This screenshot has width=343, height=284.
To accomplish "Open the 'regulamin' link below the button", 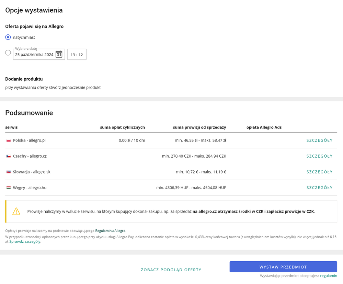I will point(329,276).
